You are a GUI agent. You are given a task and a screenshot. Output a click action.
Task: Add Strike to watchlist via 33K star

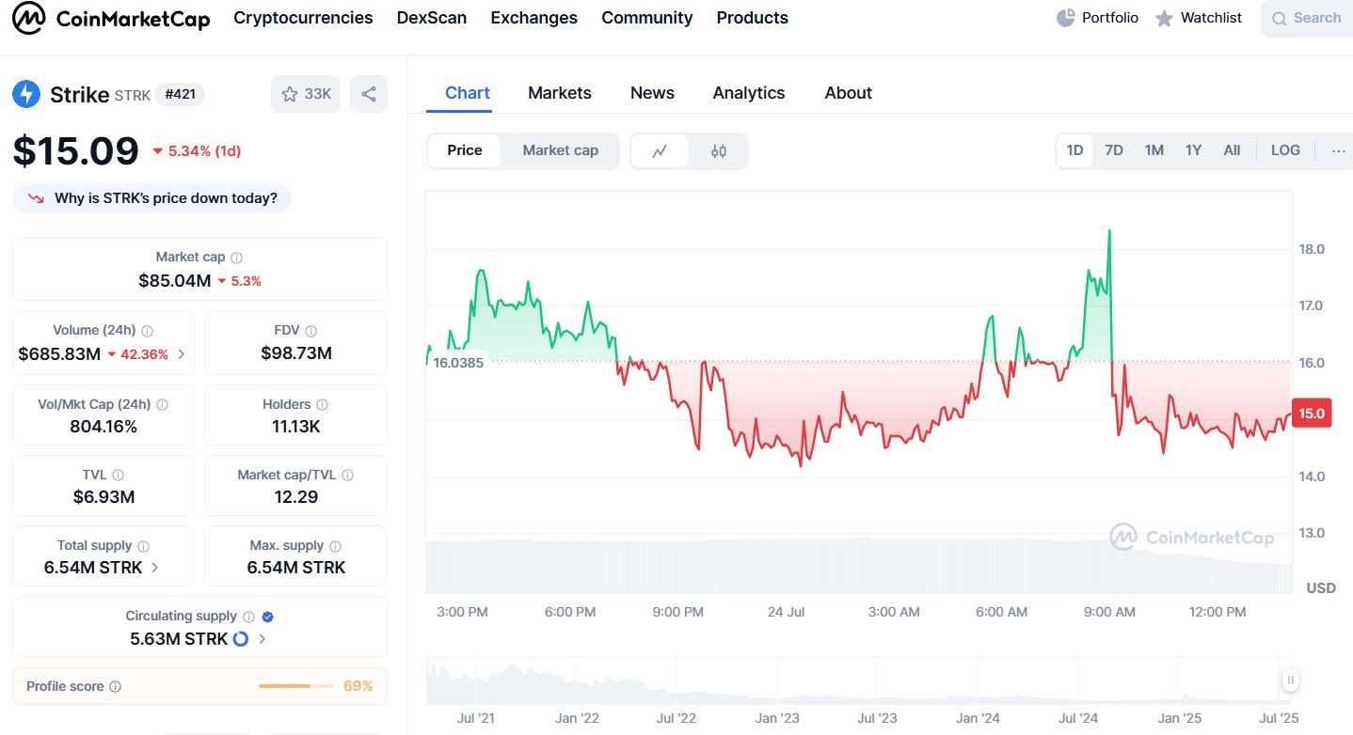(x=306, y=94)
